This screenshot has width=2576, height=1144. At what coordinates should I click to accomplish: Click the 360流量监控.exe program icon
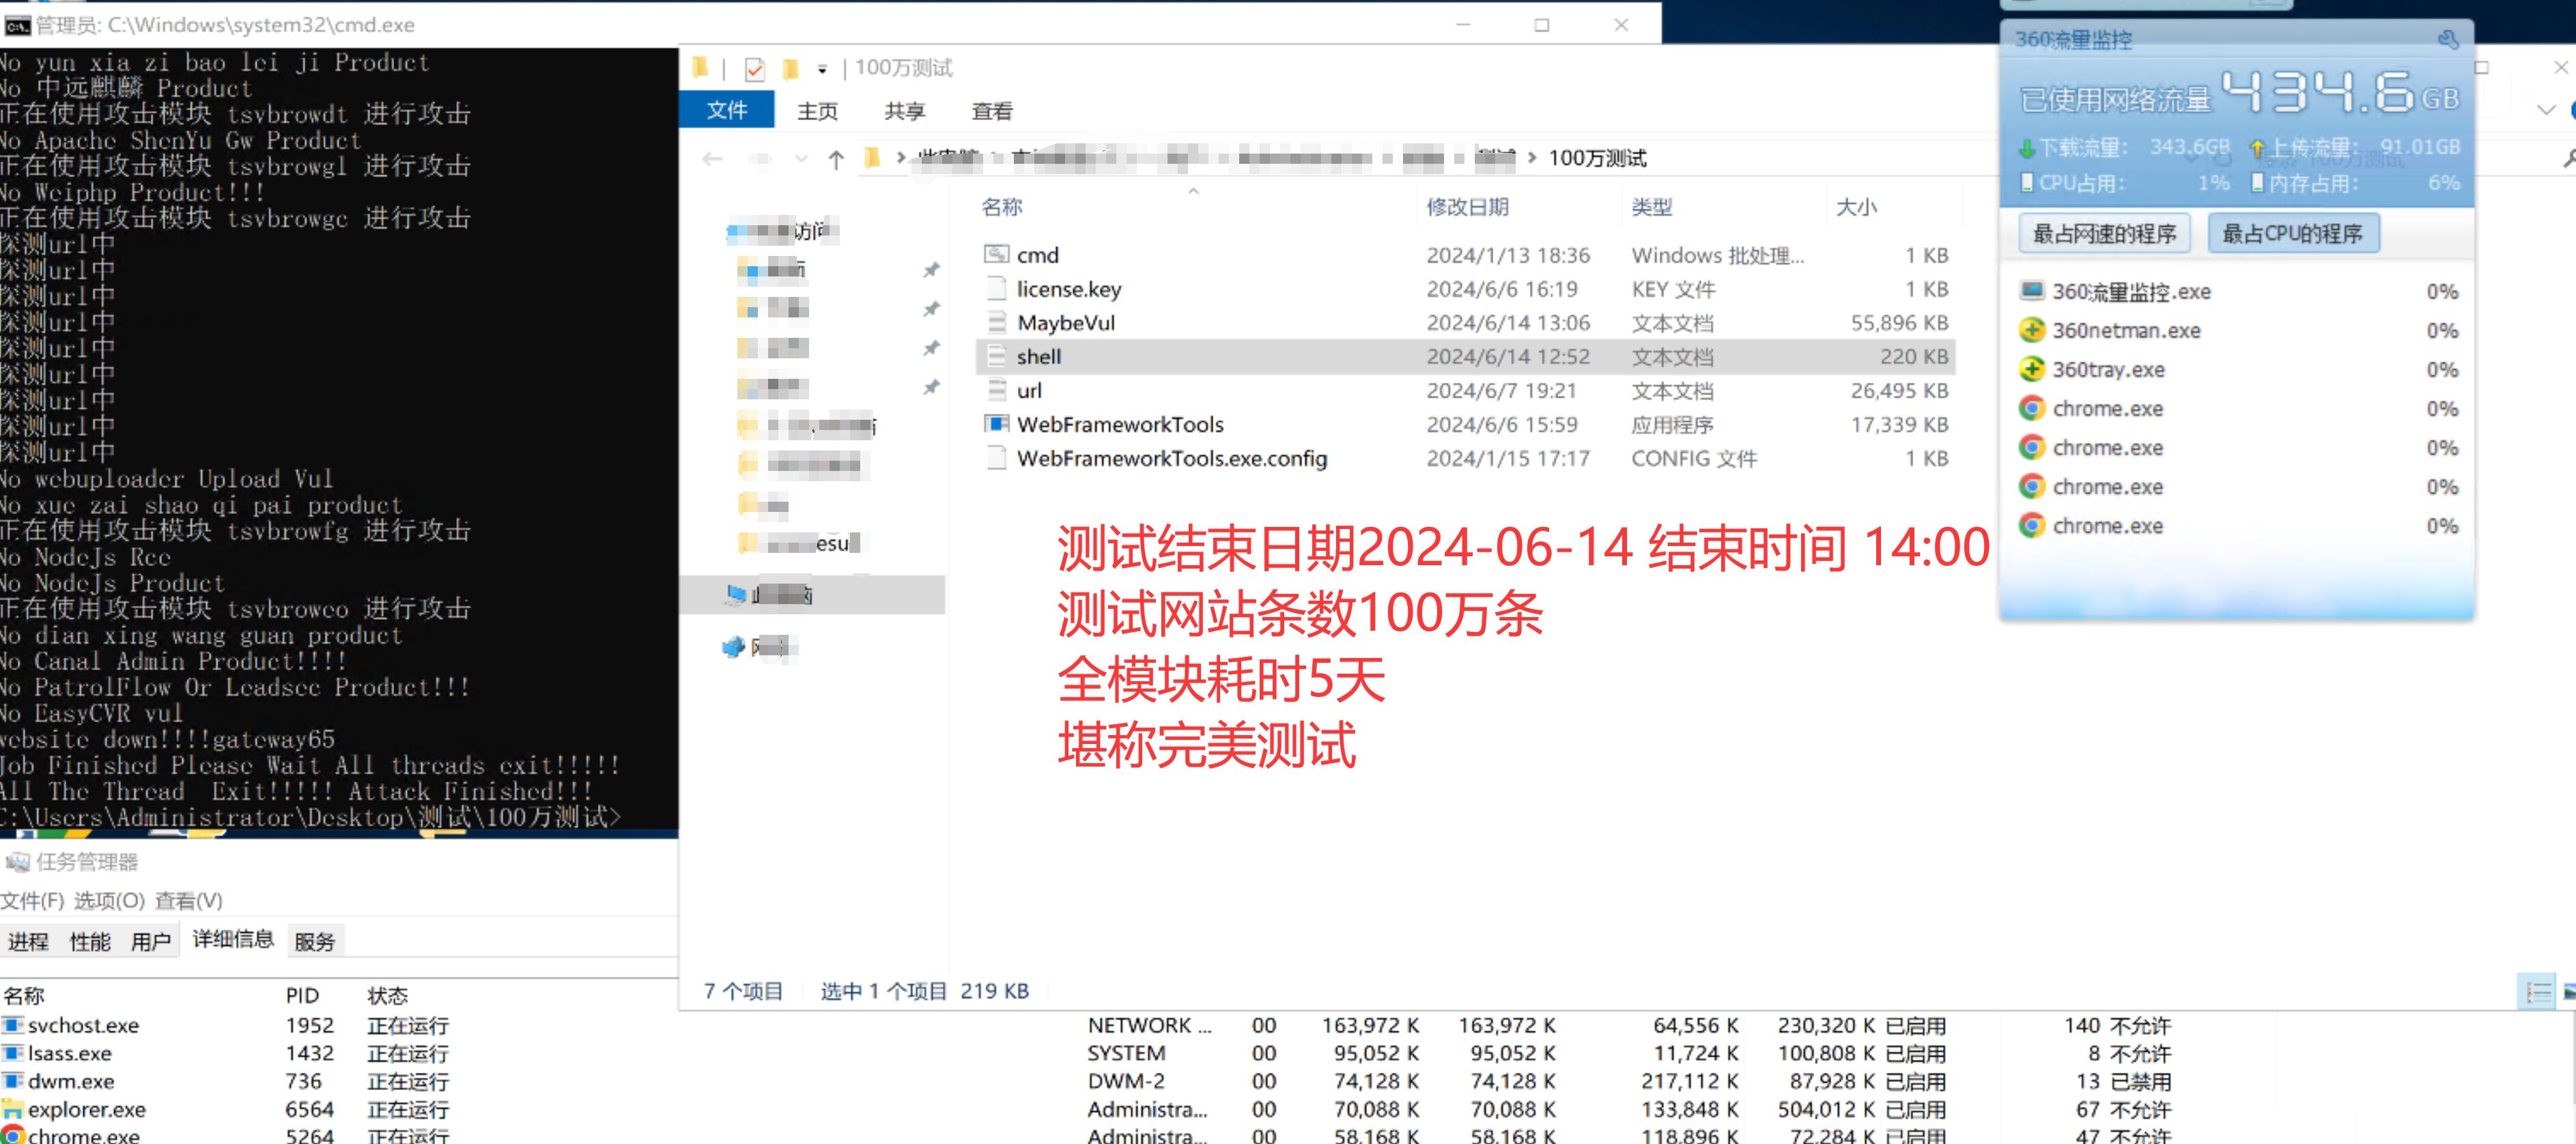coord(2031,291)
